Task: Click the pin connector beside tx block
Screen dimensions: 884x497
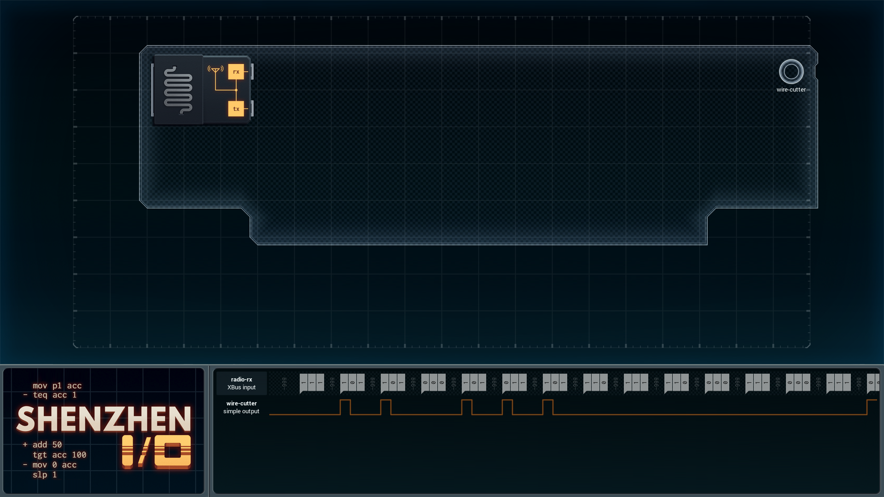Action: tap(251, 109)
